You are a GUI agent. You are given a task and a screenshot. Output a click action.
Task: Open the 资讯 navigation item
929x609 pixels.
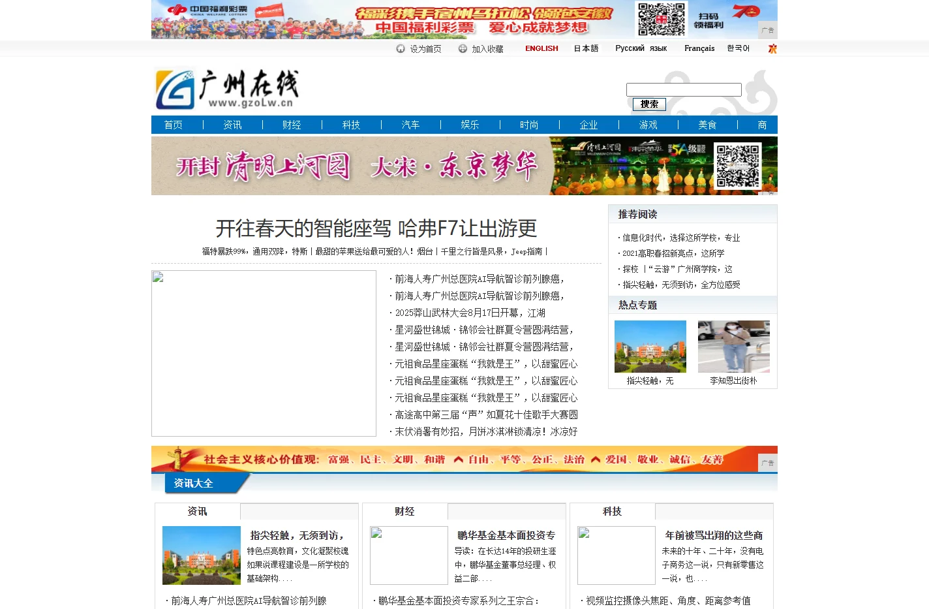[233, 125]
